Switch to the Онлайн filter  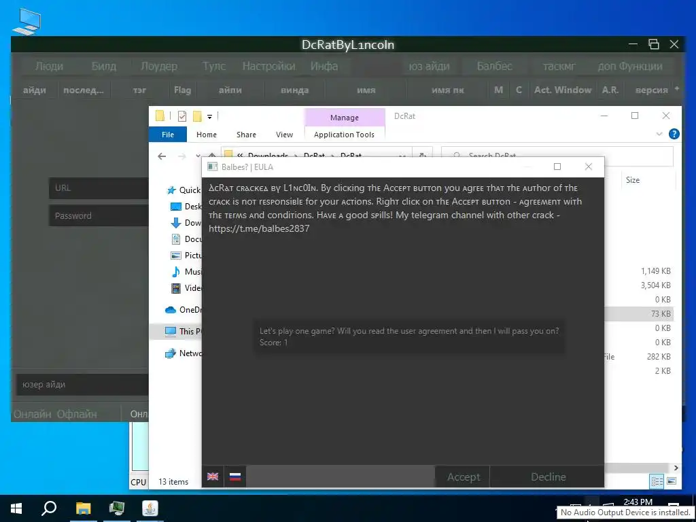coord(33,414)
